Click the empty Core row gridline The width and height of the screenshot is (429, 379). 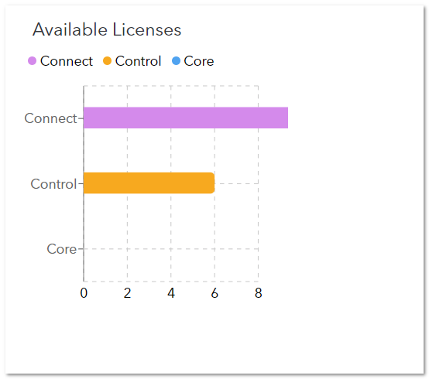click(x=171, y=249)
